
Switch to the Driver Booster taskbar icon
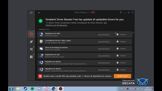pos(61,89)
